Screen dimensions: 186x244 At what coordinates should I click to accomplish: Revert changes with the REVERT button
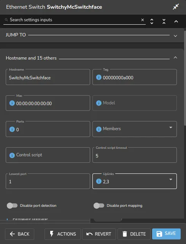(99, 234)
